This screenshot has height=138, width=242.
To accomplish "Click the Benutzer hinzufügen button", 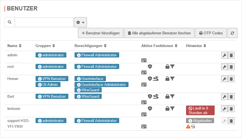I will [101, 33].
